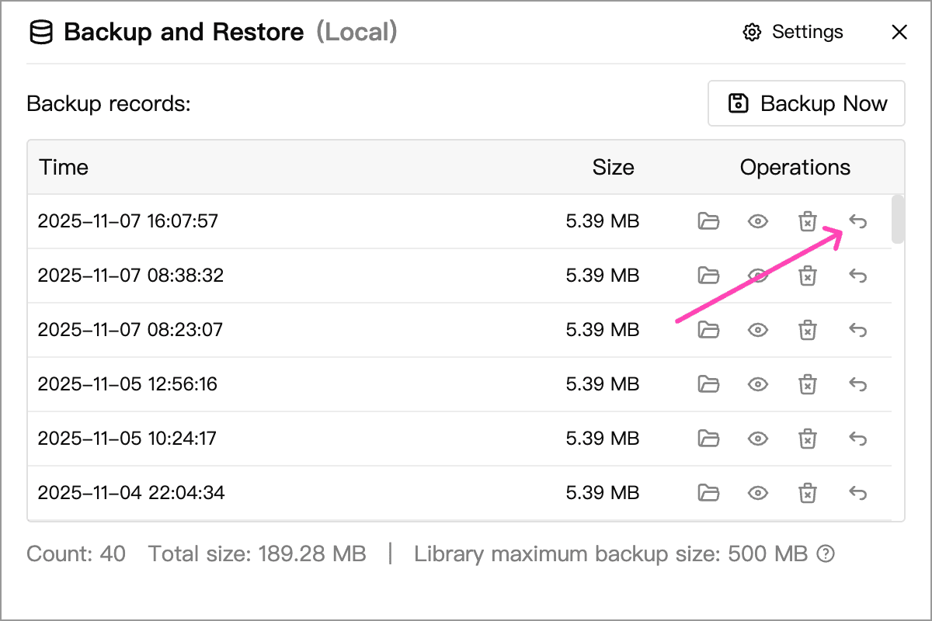The width and height of the screenshot is (932, 621).
Task: Open folder for 2025-11-04 22:04:34 backup
Action: 708,493
